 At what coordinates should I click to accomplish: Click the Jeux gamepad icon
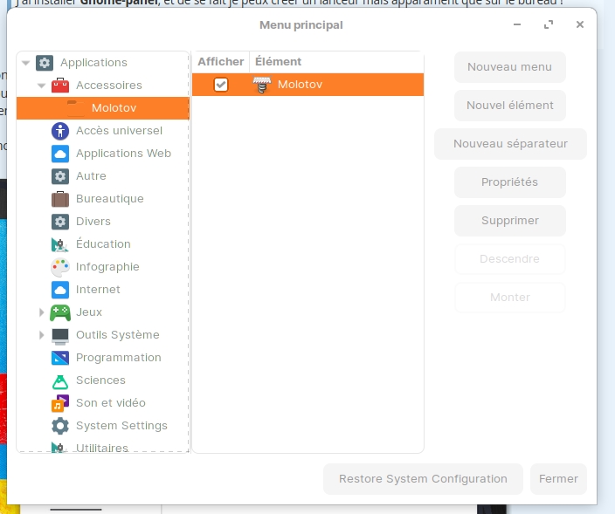(x=60, y=312)
